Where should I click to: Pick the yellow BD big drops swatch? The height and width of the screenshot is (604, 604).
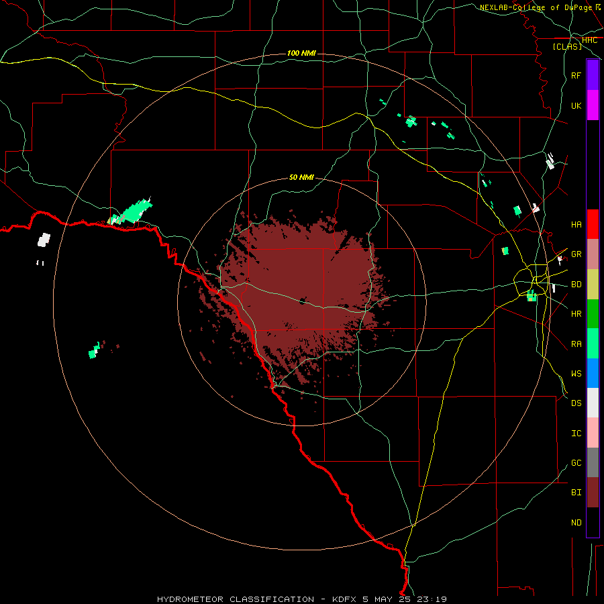593,284
